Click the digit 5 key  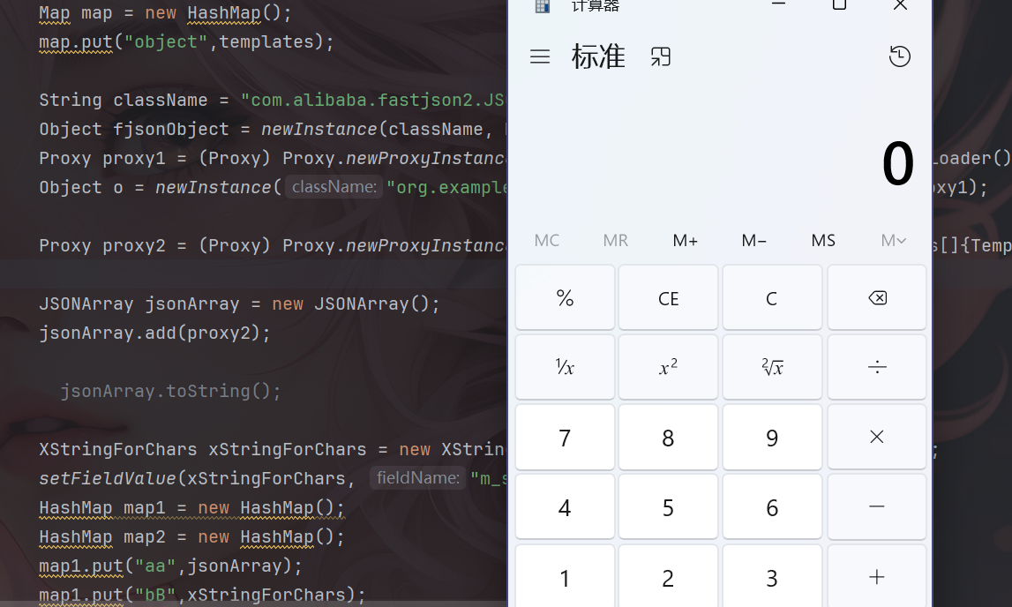coord(668,506)
